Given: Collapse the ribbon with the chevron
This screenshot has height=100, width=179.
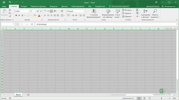Looking at the screenshot, I should (x=177, y=20).
